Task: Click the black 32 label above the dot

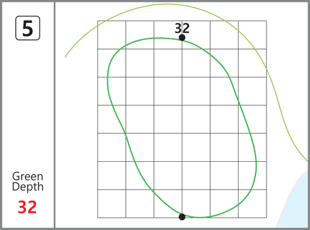Action: [x=182, y=28]
